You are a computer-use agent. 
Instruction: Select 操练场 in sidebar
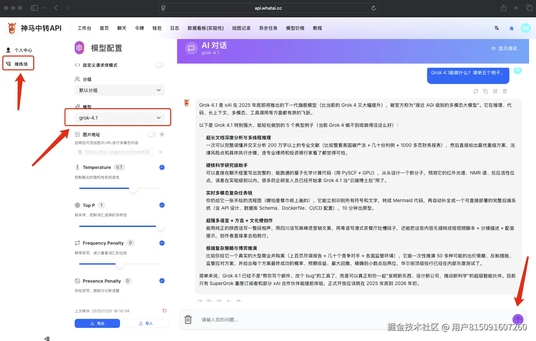pos(18,64)
